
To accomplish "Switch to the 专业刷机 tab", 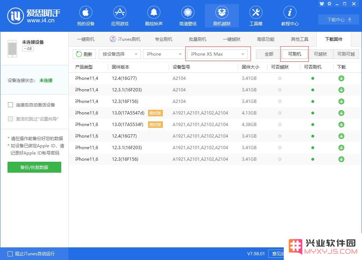I will coord(164,39).
